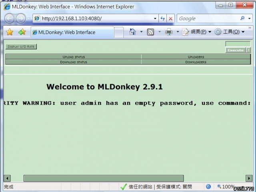Viewport: 256px width, 192px height.
Task: Click the trusted sites green checkmark
Action: click(x=124, y=187)
